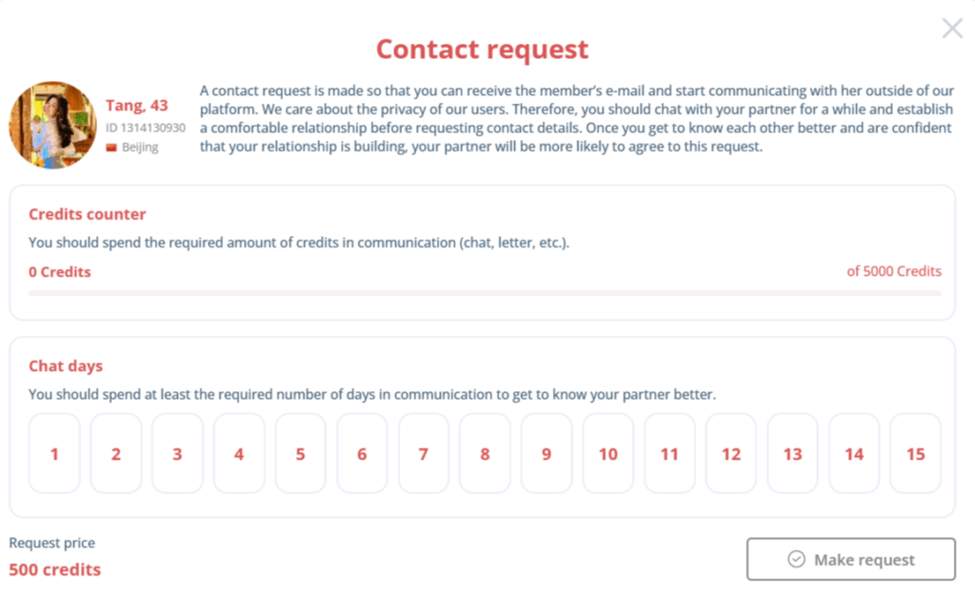Click the 0 Credits label
This screenshot has height=593, width=975.
(59, 271)
